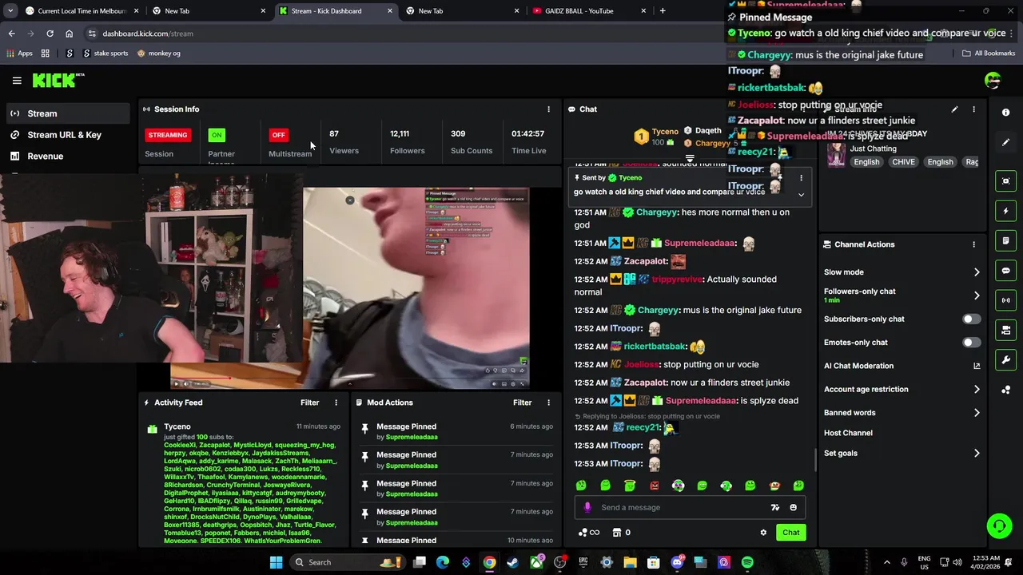Click the 12,111 Followers stat

[x=408, y=141]
